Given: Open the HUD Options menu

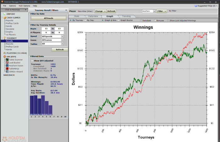Looking at the screenshot, I should click(25, 6).
